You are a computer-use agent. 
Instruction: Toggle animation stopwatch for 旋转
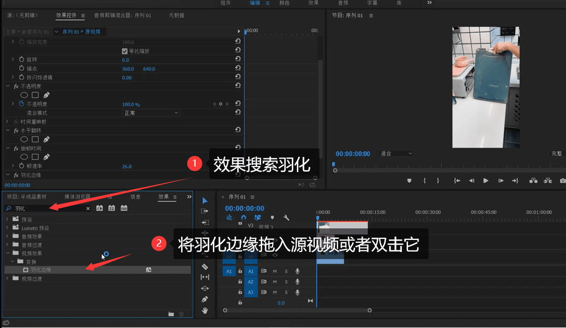pos(22,59)
